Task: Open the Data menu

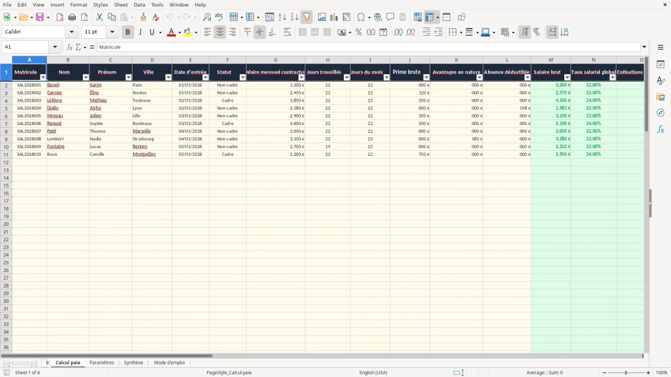Action: (139, 4)
